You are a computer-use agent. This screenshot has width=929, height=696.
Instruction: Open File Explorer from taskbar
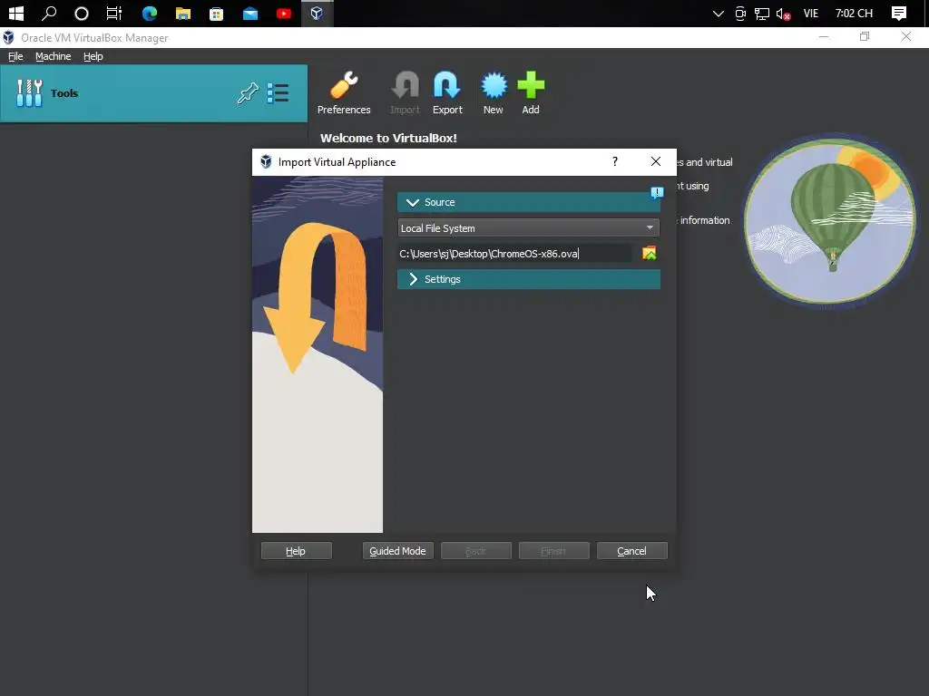point(183,13)
